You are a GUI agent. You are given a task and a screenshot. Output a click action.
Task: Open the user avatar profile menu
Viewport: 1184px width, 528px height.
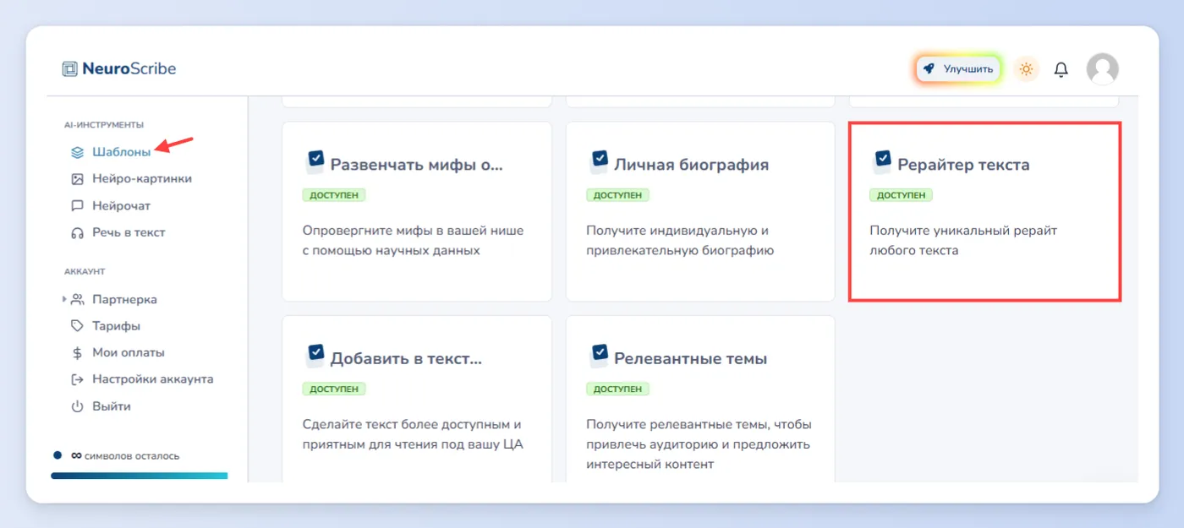tap(1102, 68)
